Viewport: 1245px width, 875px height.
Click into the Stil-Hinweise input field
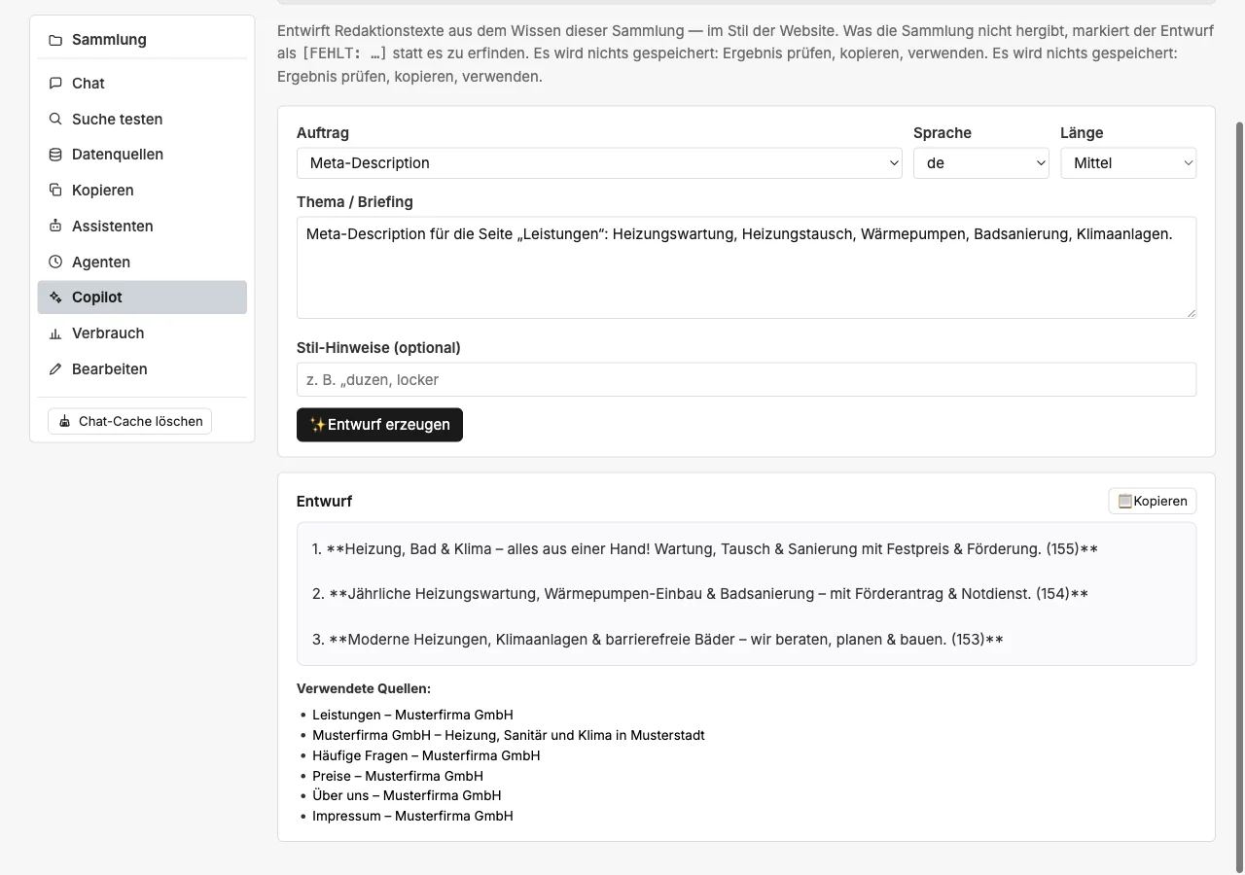746,380
